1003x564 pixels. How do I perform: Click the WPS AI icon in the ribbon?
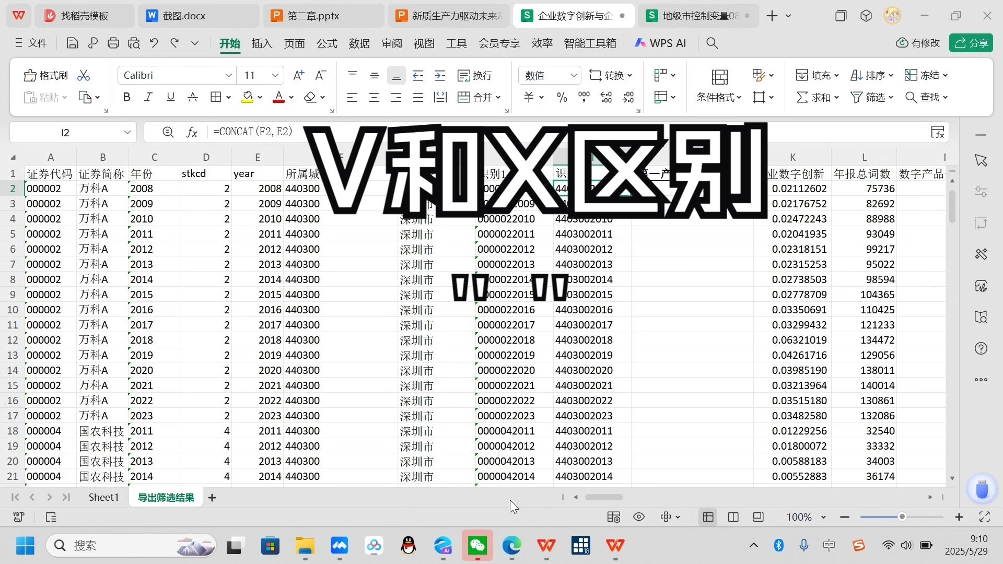[x=659, y=43]
